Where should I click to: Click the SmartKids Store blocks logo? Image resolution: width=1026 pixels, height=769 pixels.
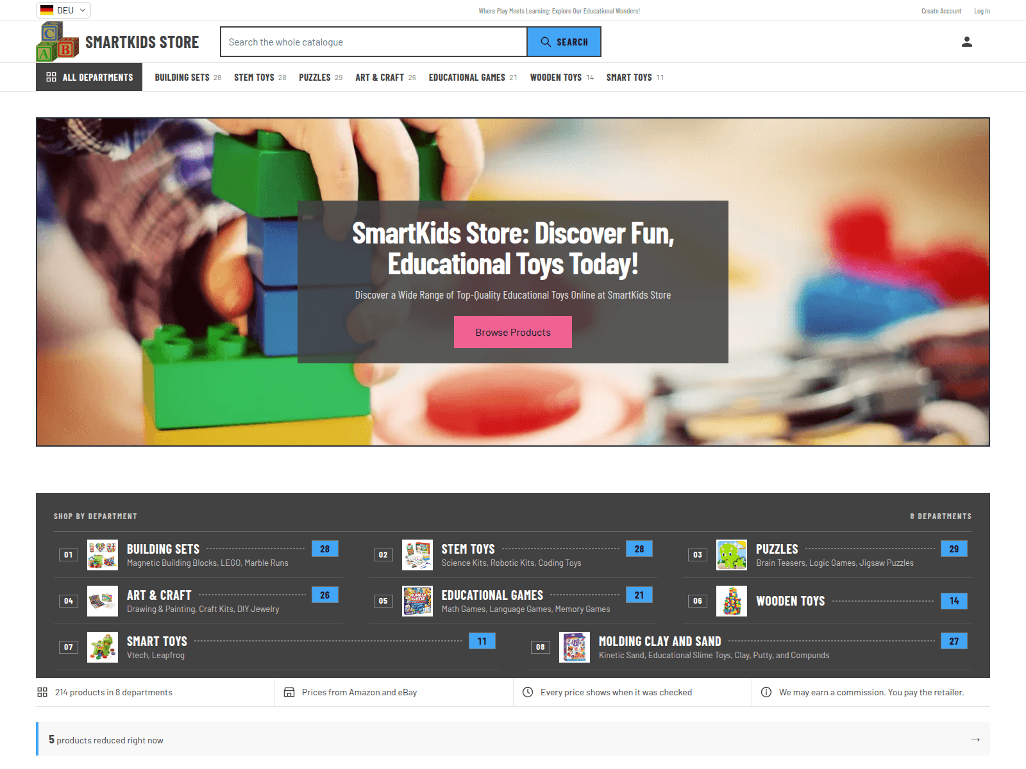point(58,42)
